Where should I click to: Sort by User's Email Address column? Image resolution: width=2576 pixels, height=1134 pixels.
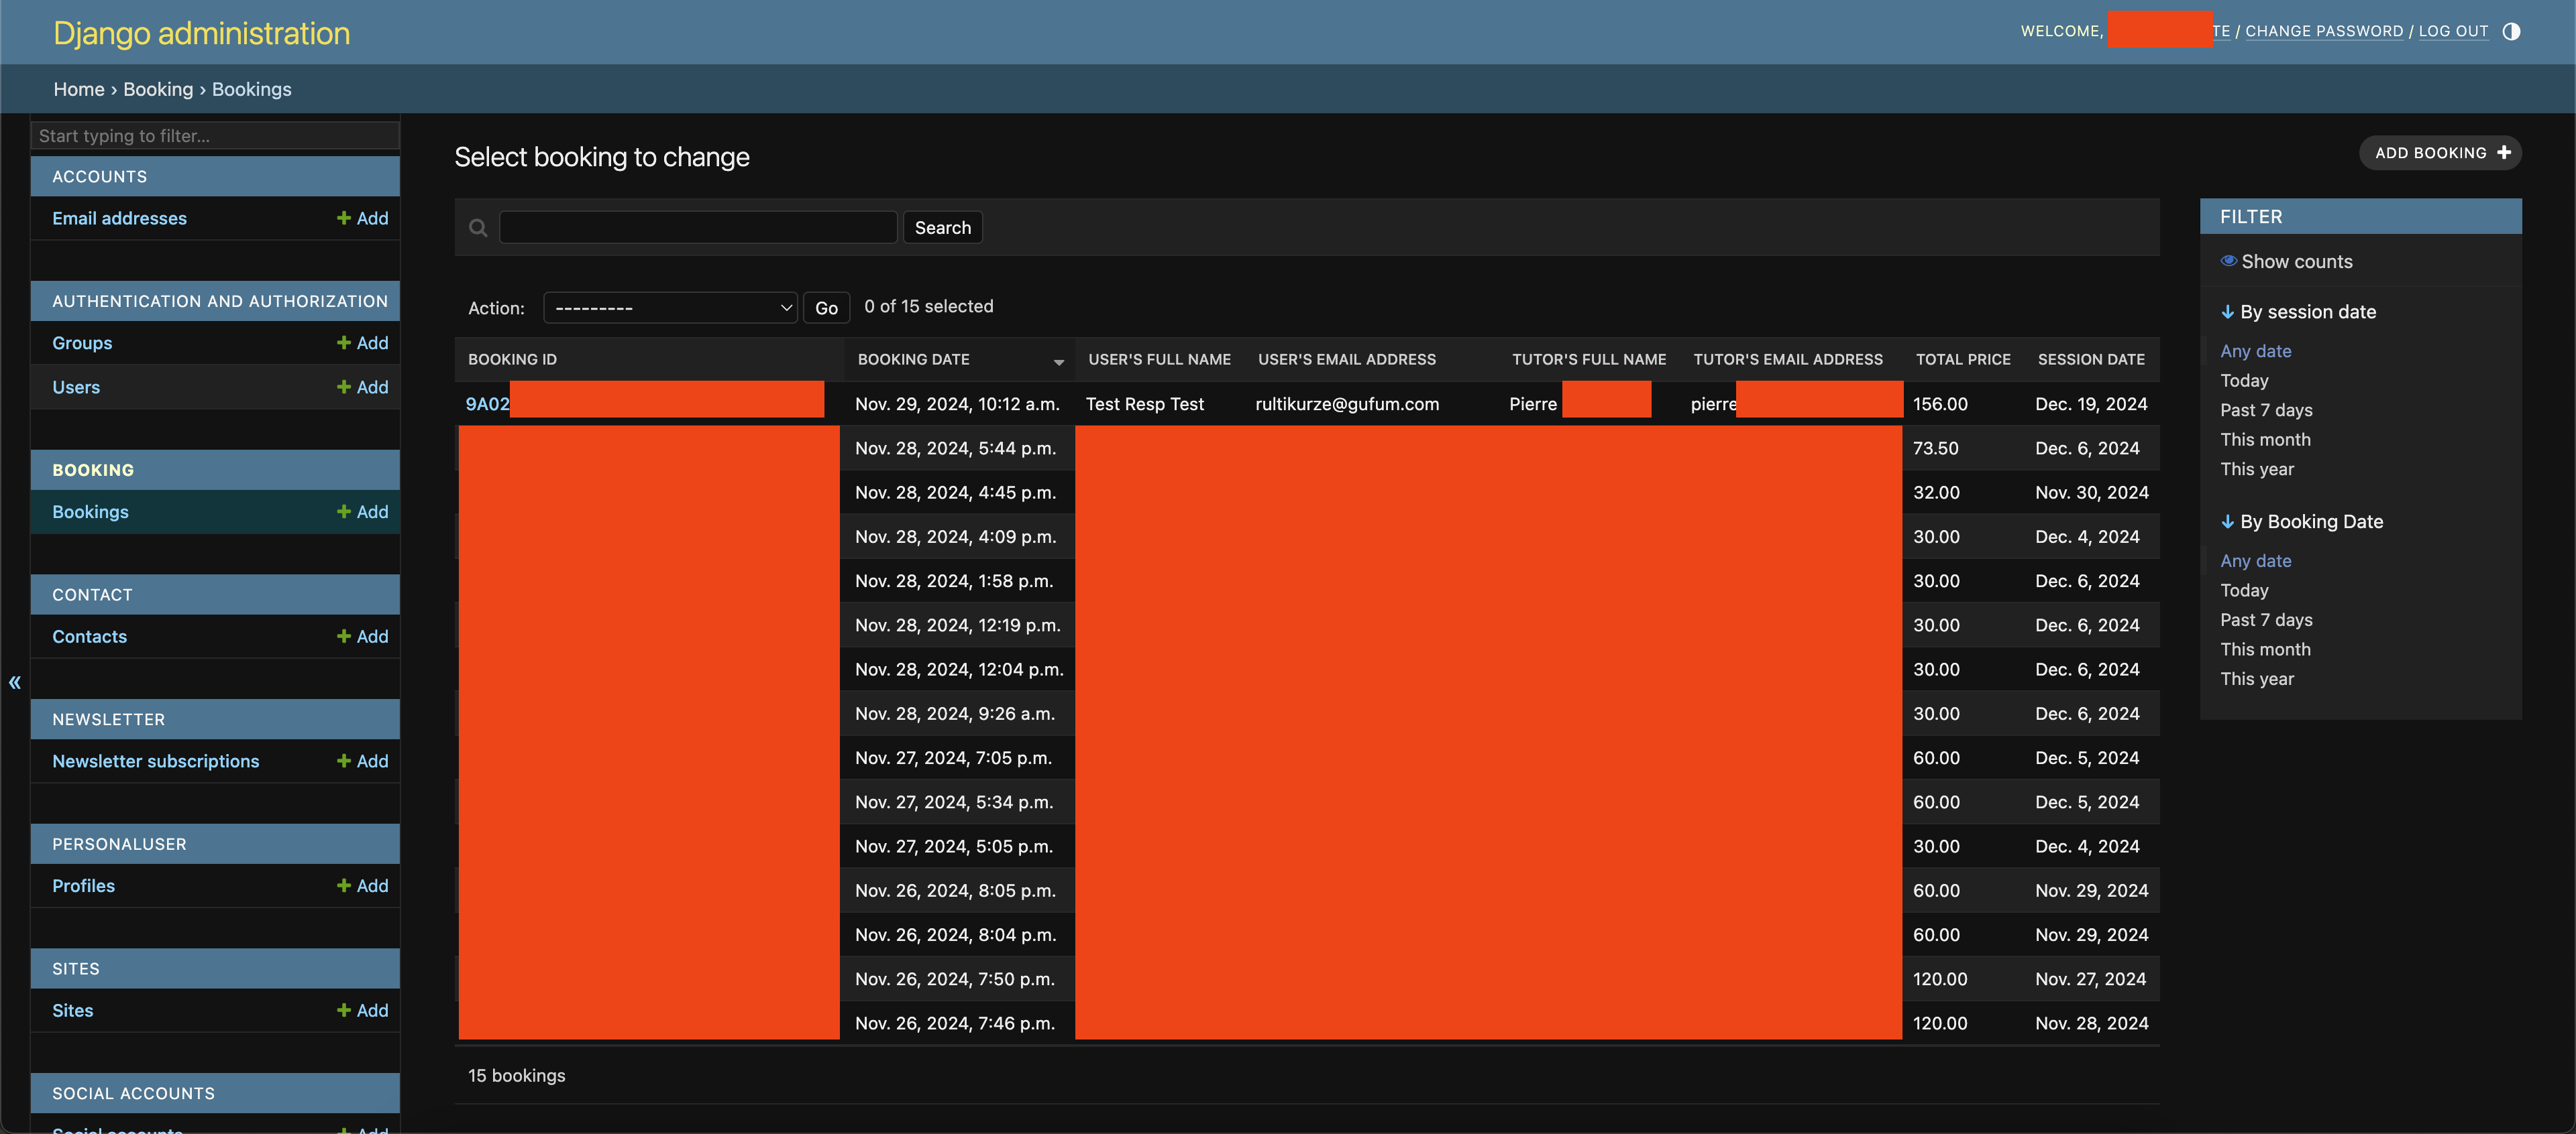coord(1346,360)
